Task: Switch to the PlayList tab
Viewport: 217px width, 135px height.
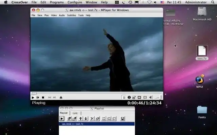Action: tap(64, 113)
